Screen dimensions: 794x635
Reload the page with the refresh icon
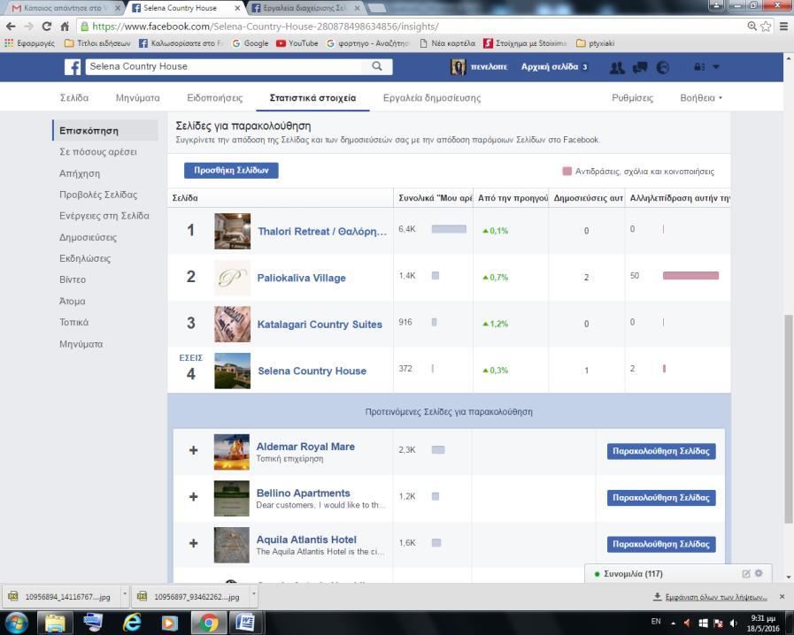click(47, 27)
